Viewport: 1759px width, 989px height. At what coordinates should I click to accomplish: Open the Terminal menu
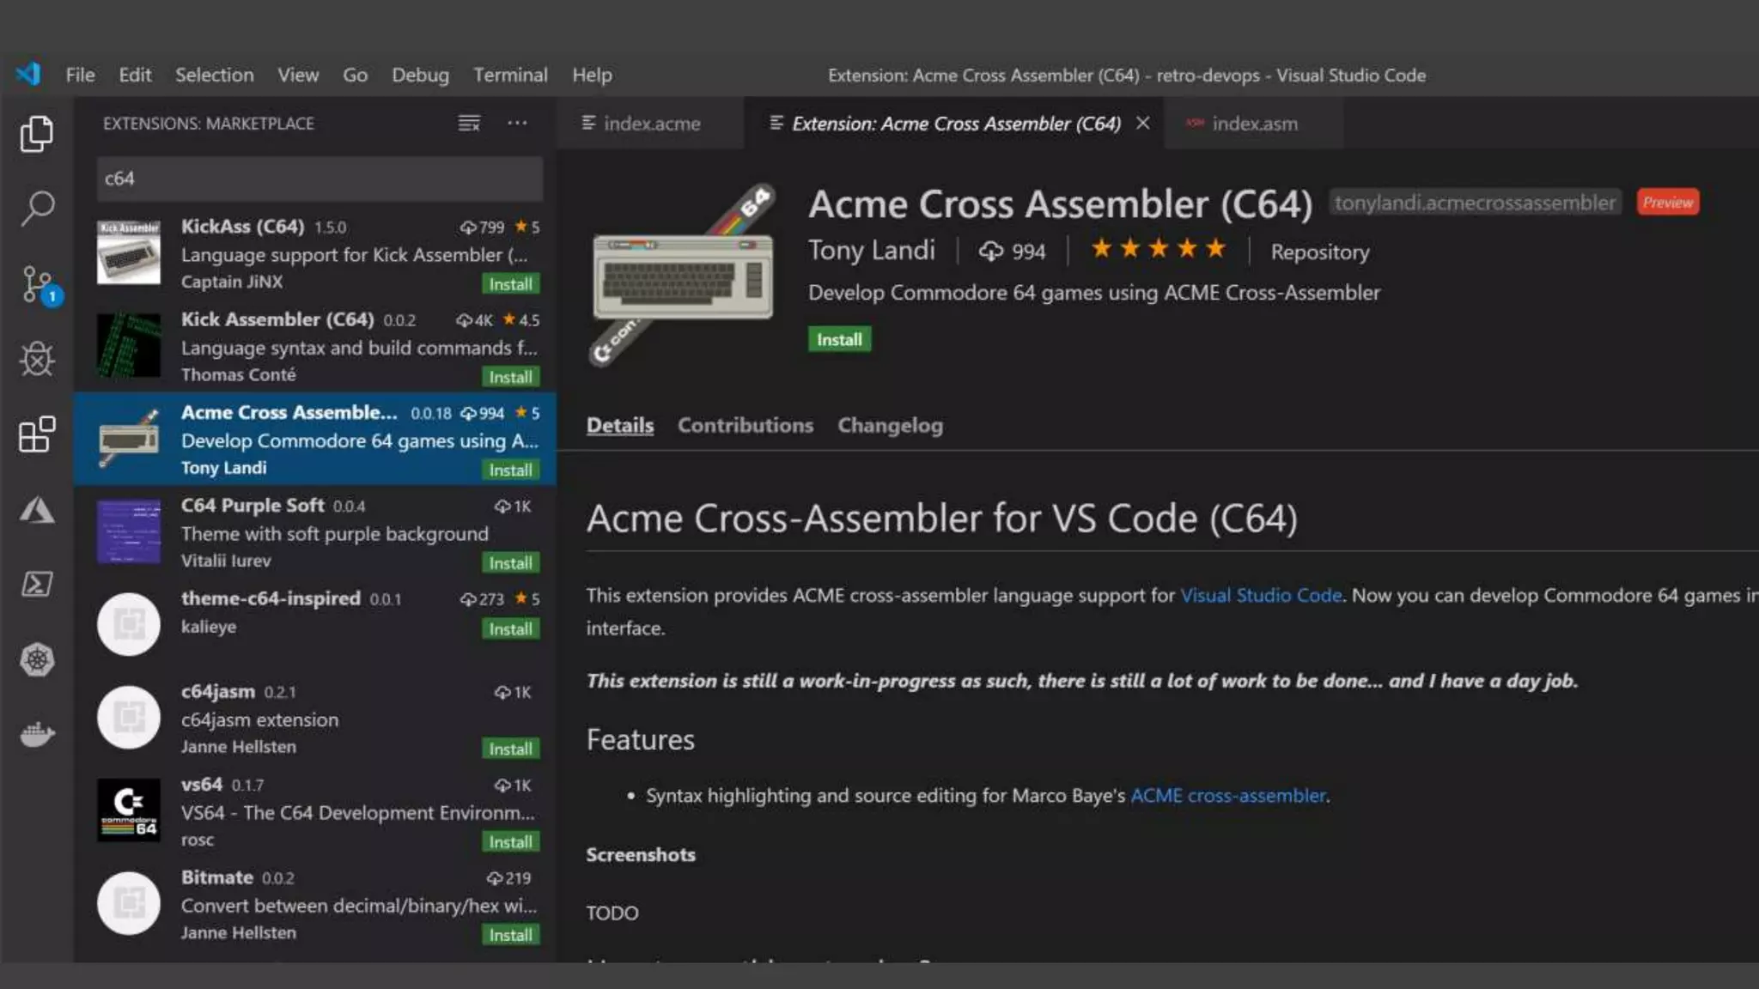coord(510,75)
